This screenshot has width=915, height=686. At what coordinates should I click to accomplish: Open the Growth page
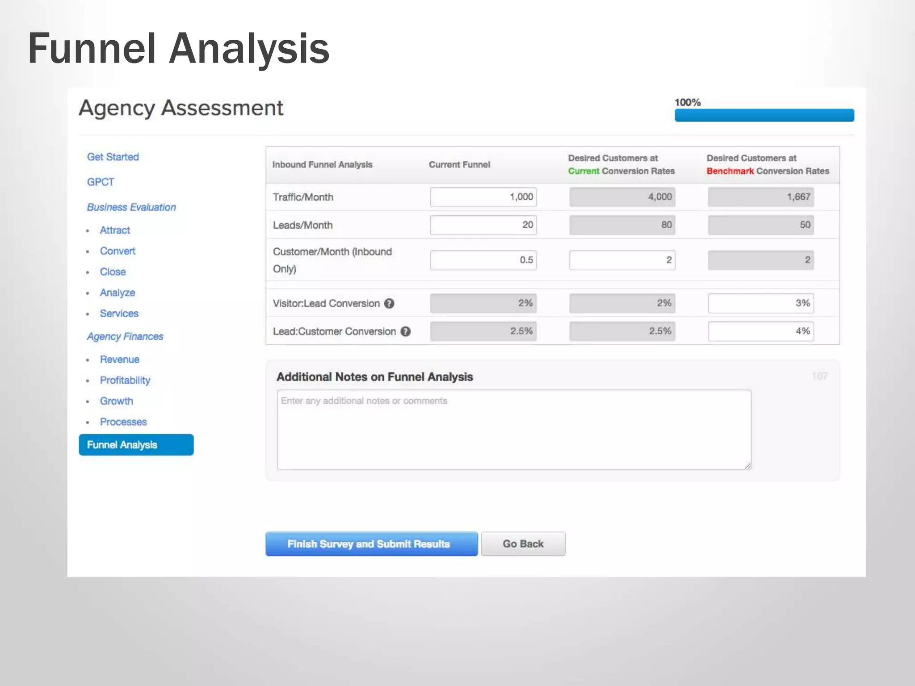click(117, 401)
